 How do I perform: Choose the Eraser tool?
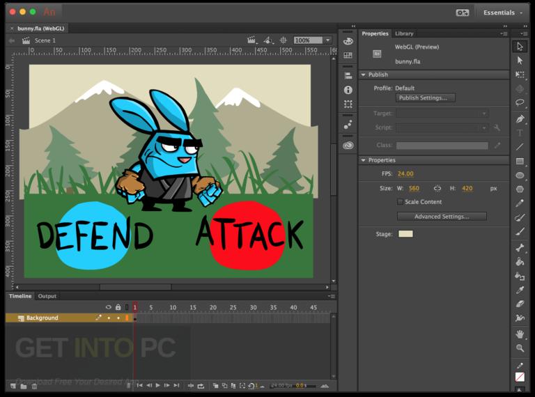tap(520, 304)
